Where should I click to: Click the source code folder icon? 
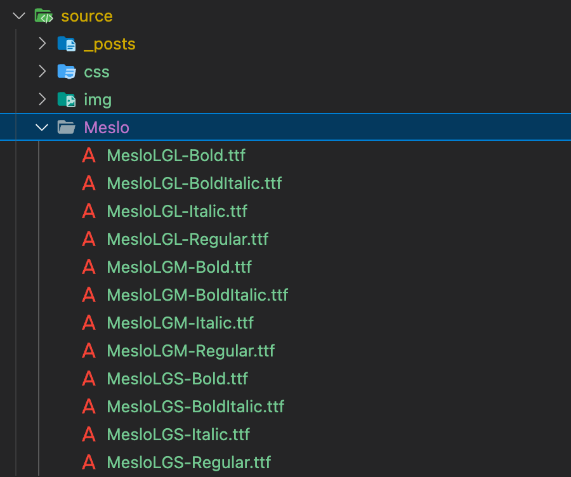[43, 16]
